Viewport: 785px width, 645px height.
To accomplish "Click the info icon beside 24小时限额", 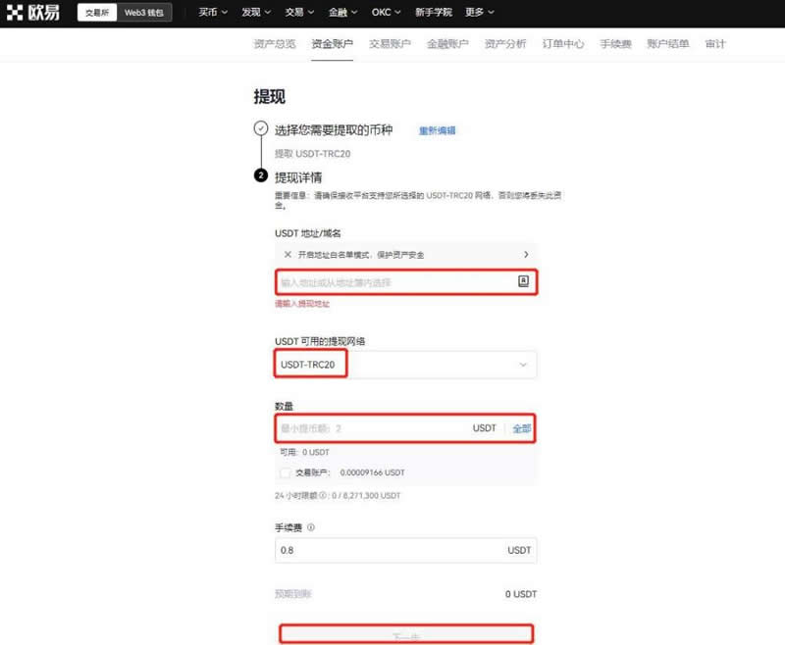I will click(317, 495).
